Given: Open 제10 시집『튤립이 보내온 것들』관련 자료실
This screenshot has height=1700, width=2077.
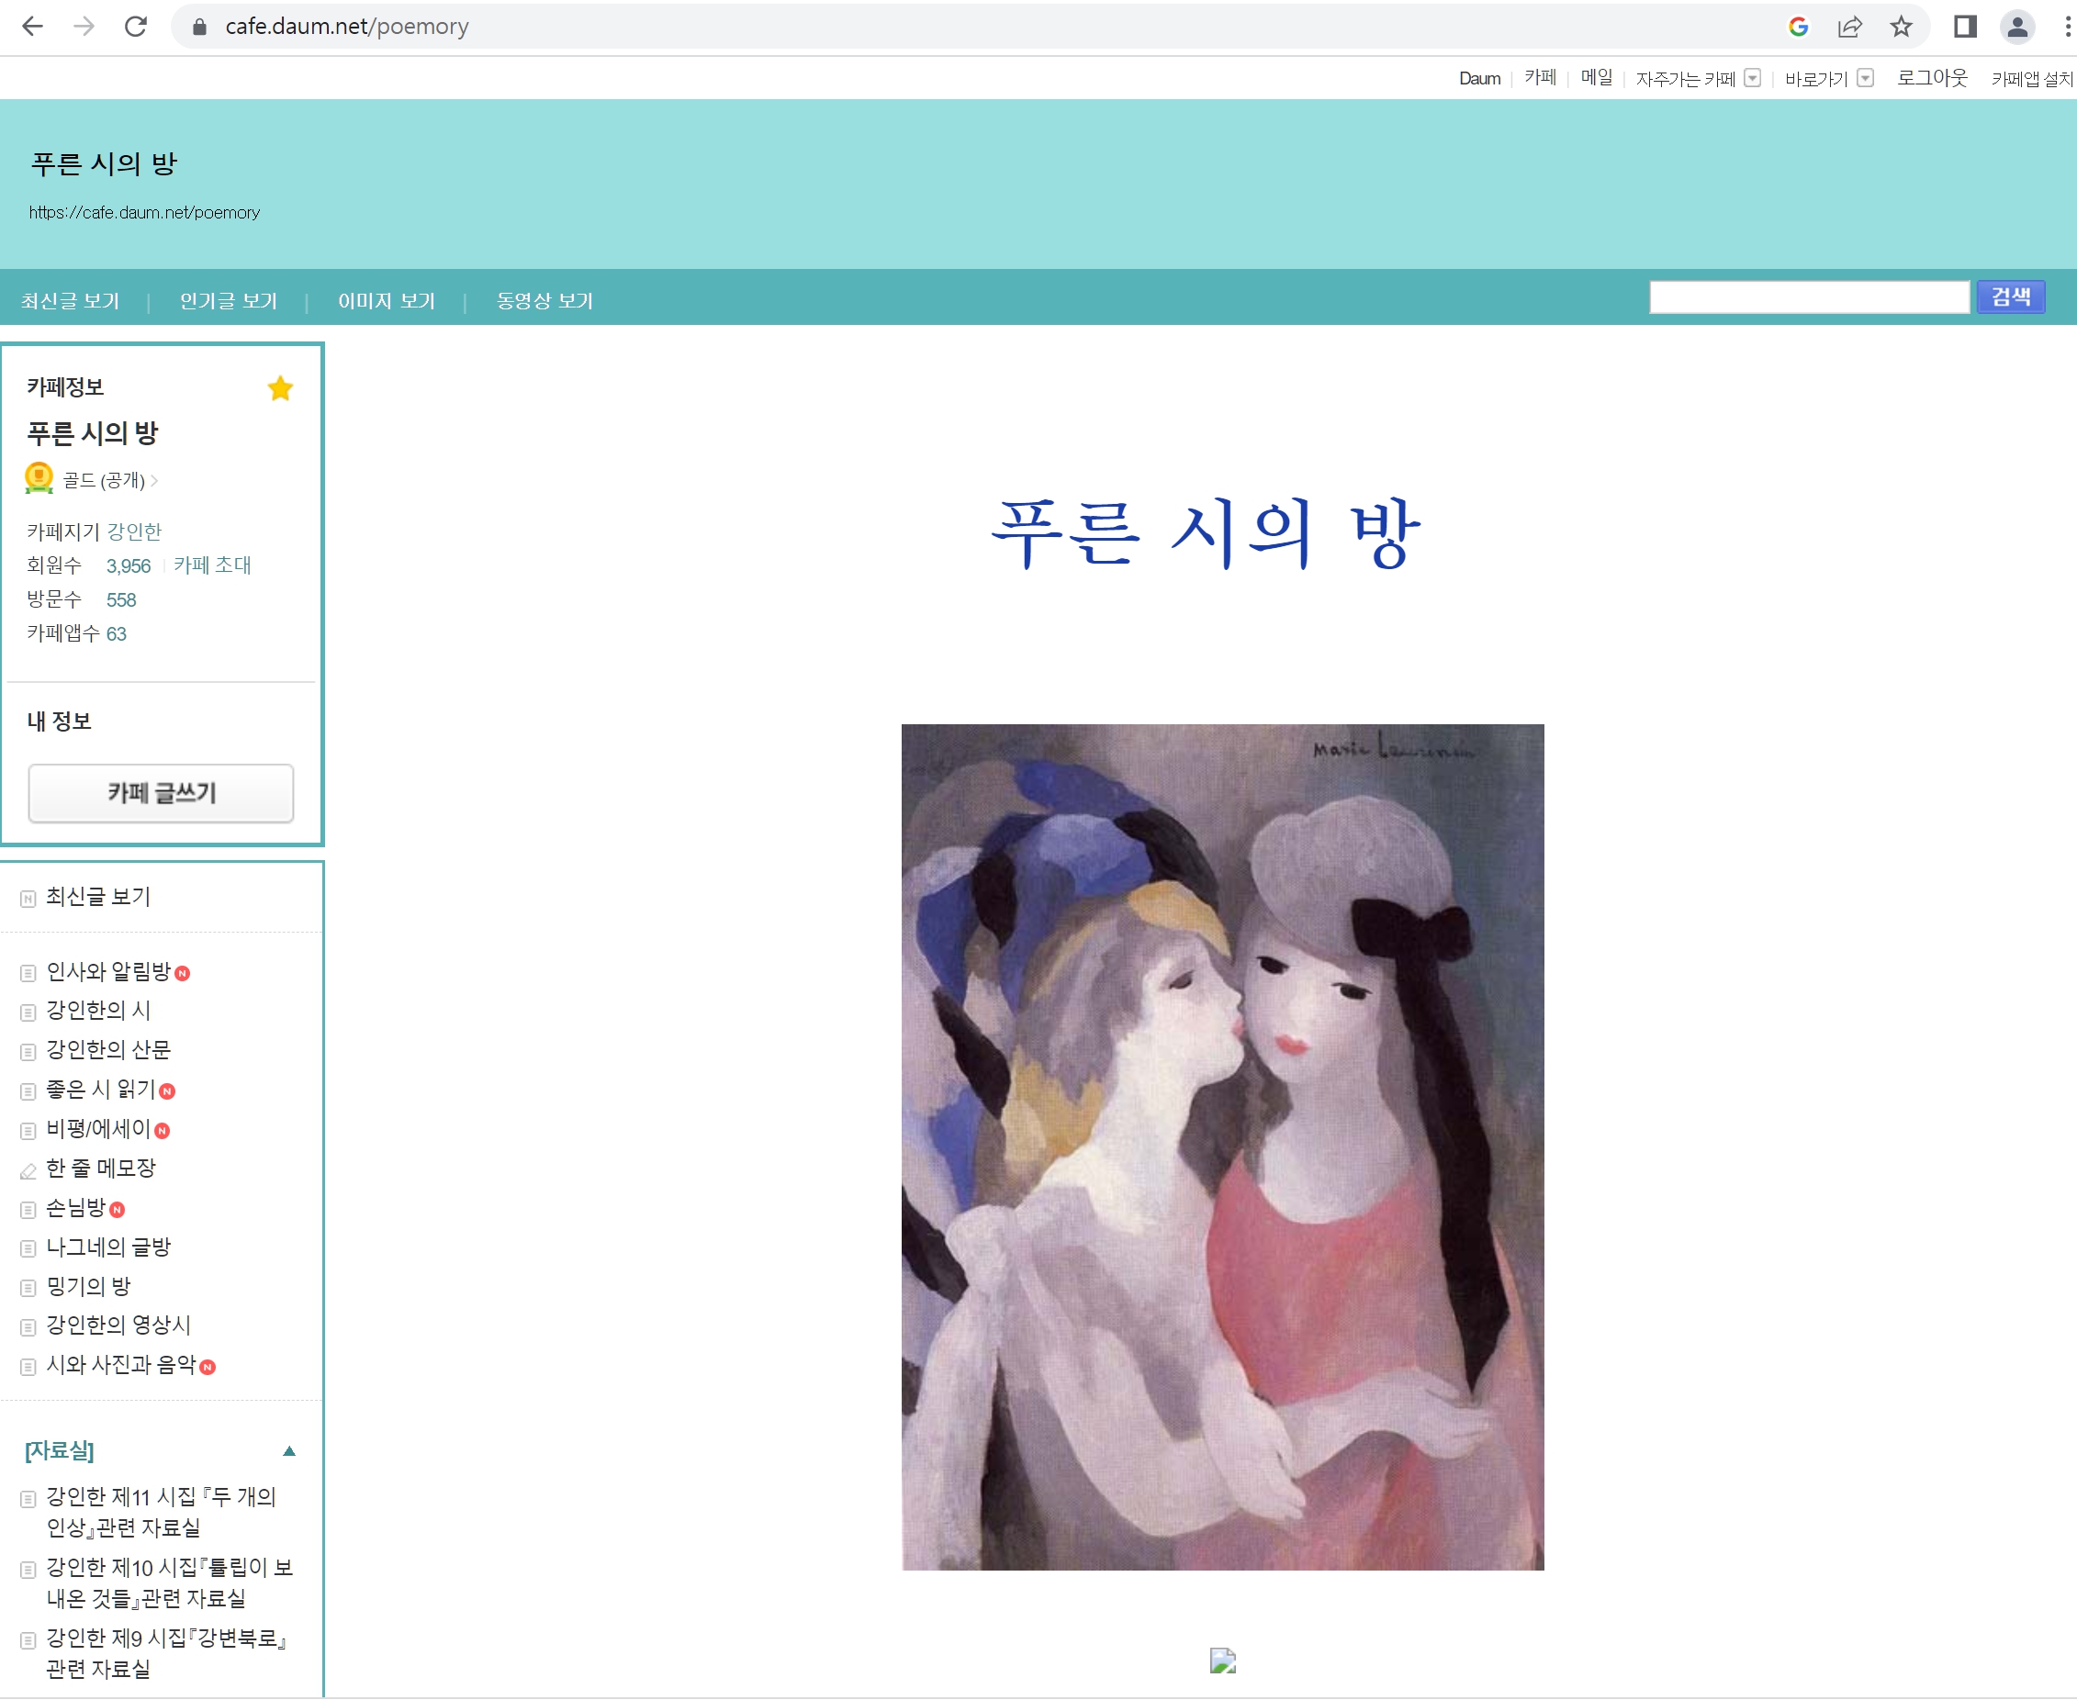Looking at the screenshot, I should 170,1583.
